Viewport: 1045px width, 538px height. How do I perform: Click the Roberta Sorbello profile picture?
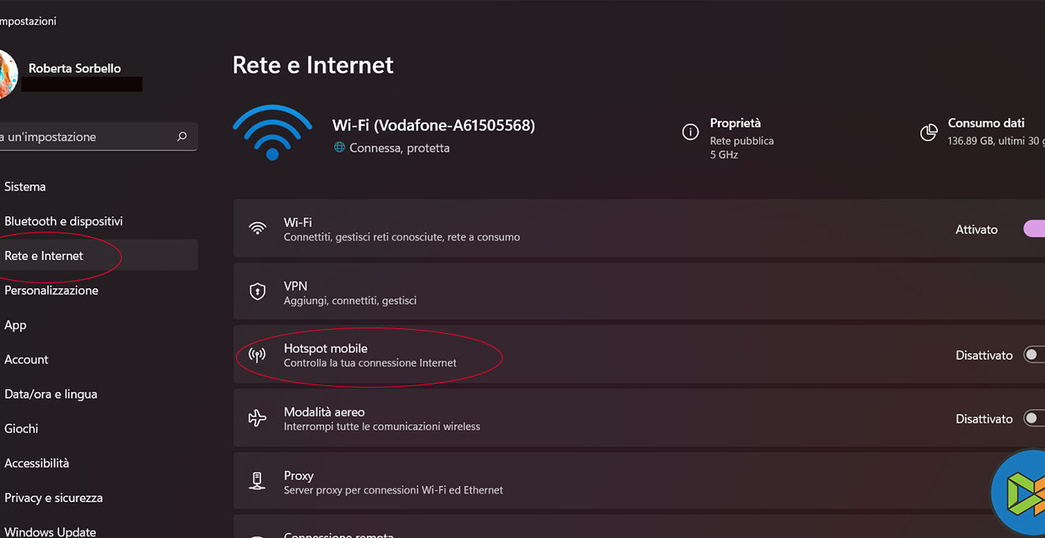(x=6, y=75)
